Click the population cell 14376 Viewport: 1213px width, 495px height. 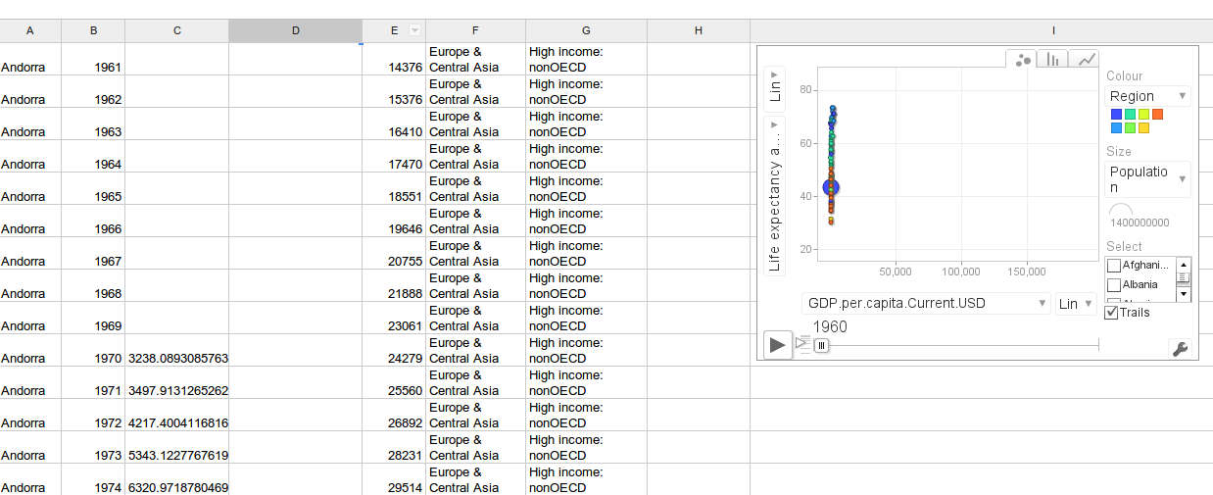tap(394, 60)
